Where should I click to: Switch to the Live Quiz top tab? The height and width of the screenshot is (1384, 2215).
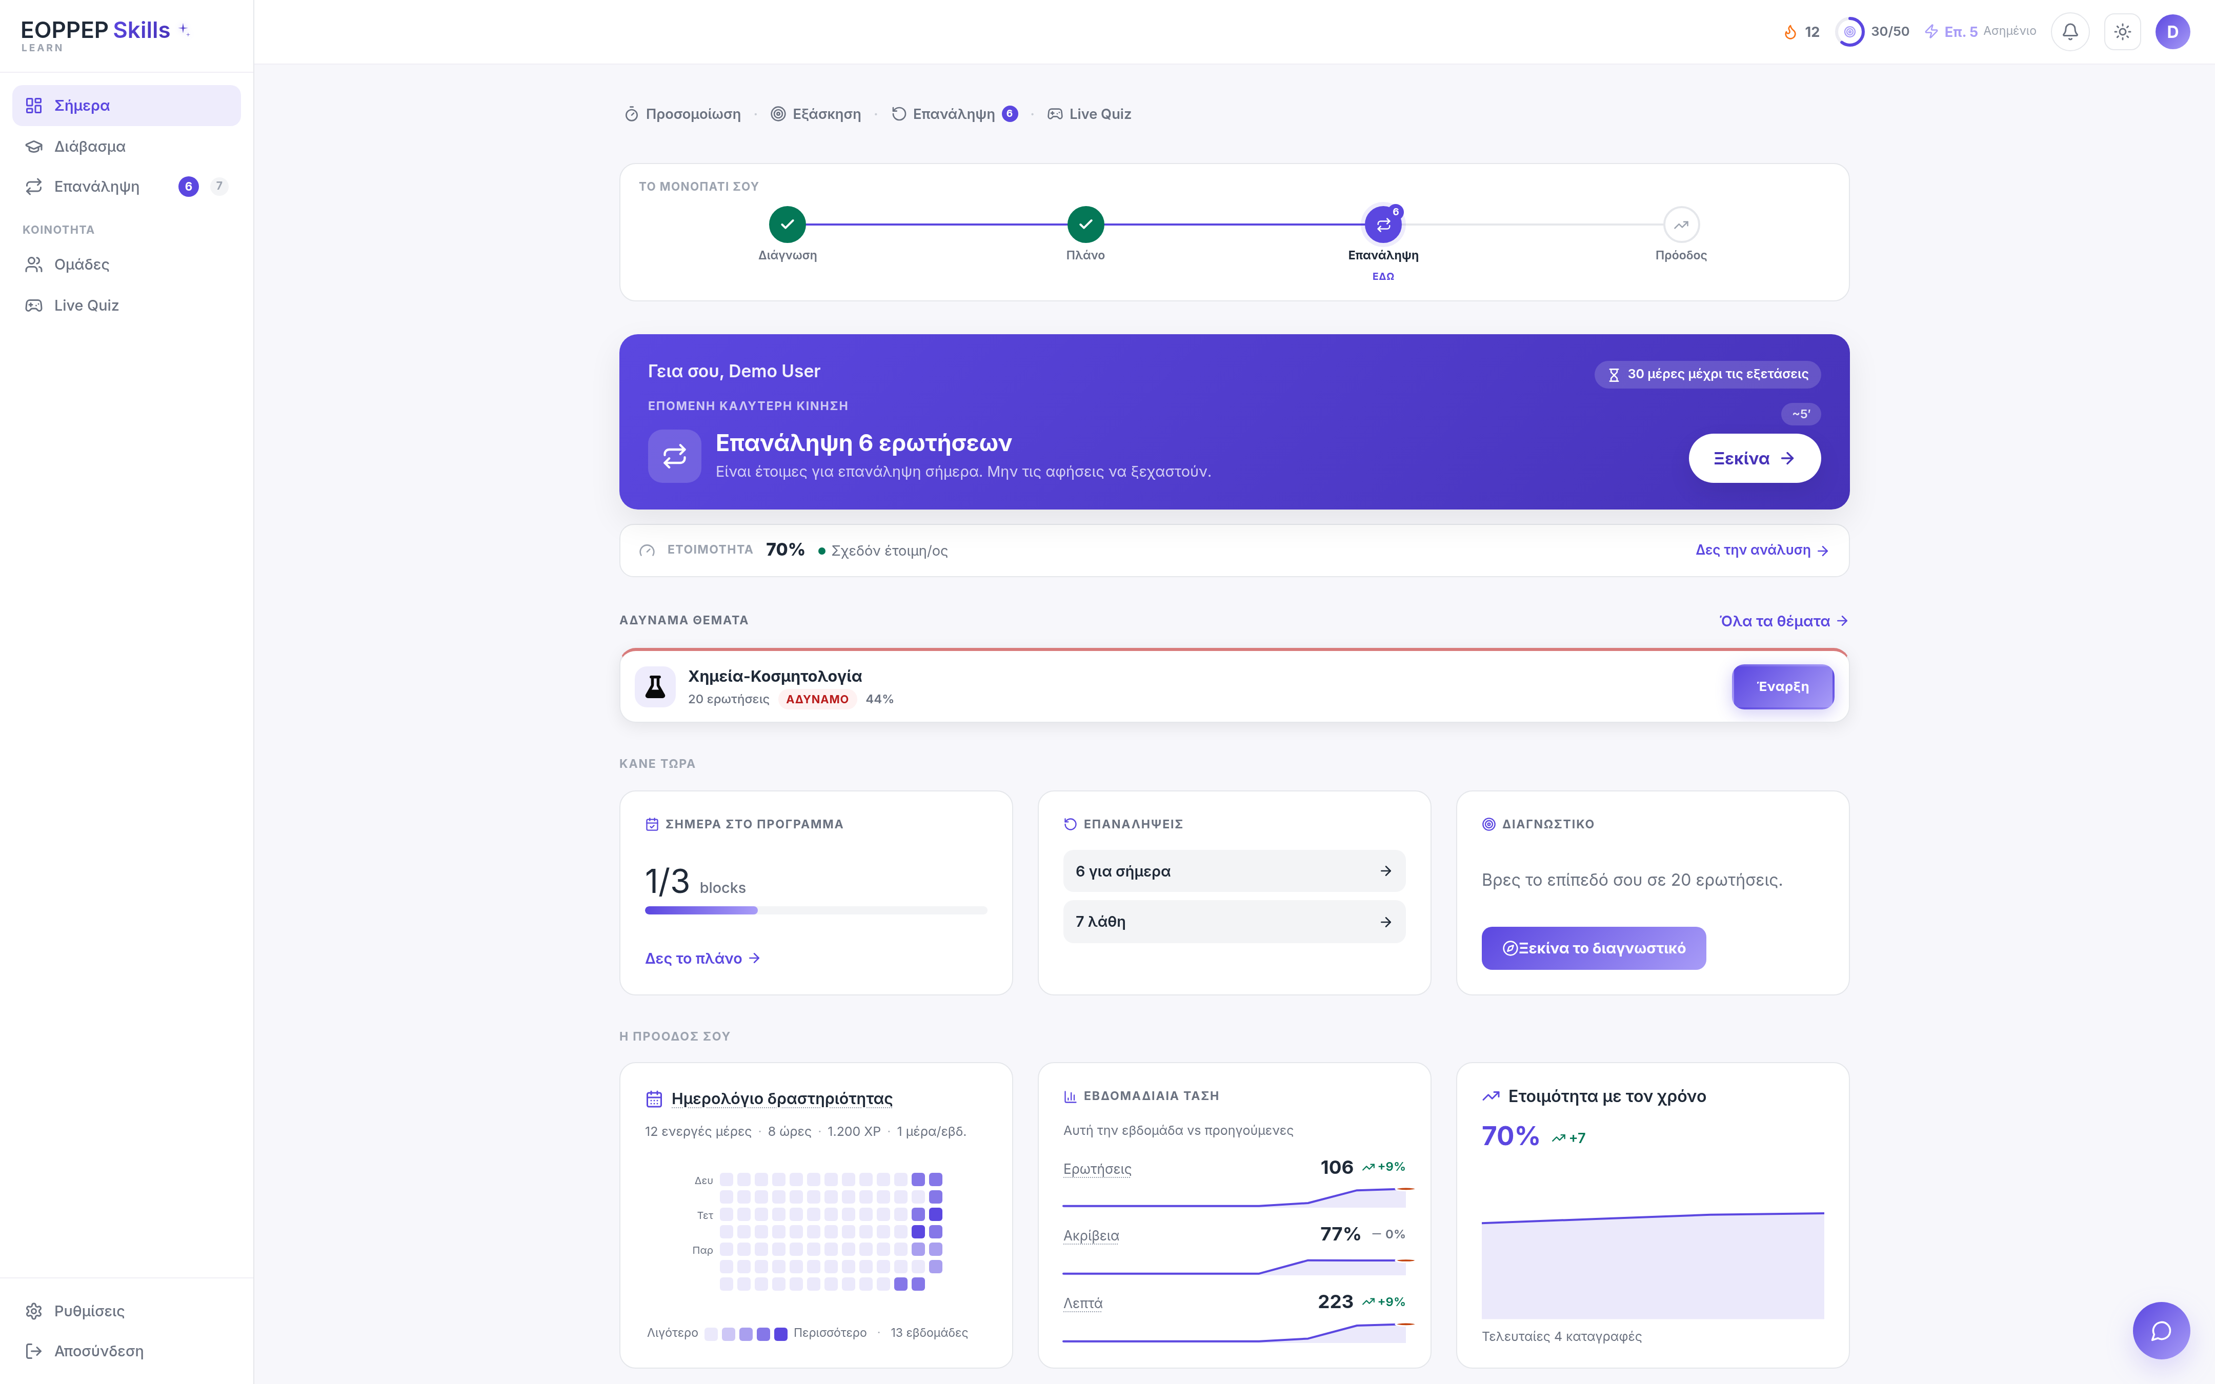pyautogui.click(x=1090, y=114)
